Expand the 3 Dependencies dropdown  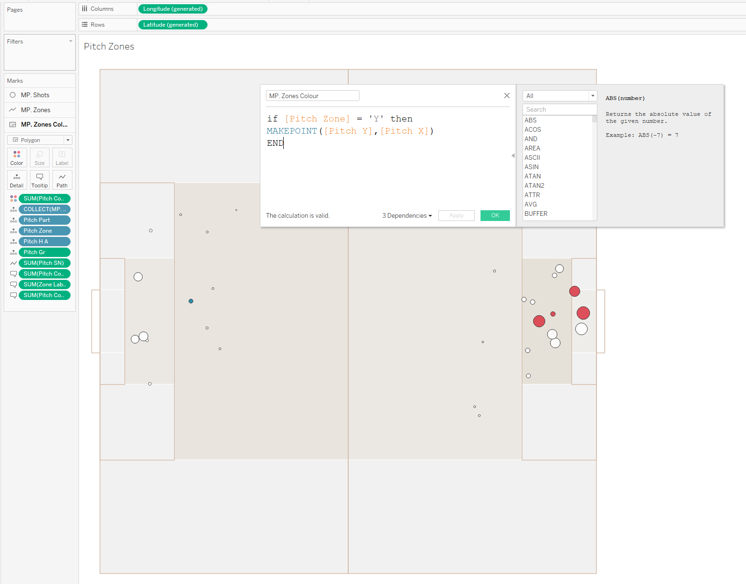[407, 215]
